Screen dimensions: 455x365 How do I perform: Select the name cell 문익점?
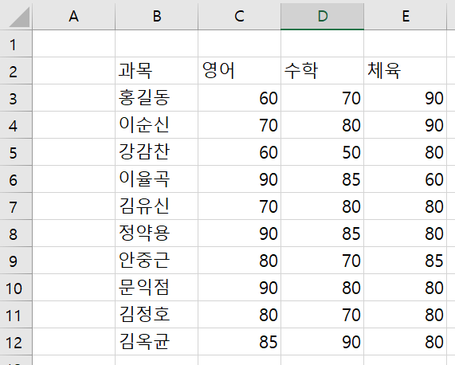[x=157, y=288]
